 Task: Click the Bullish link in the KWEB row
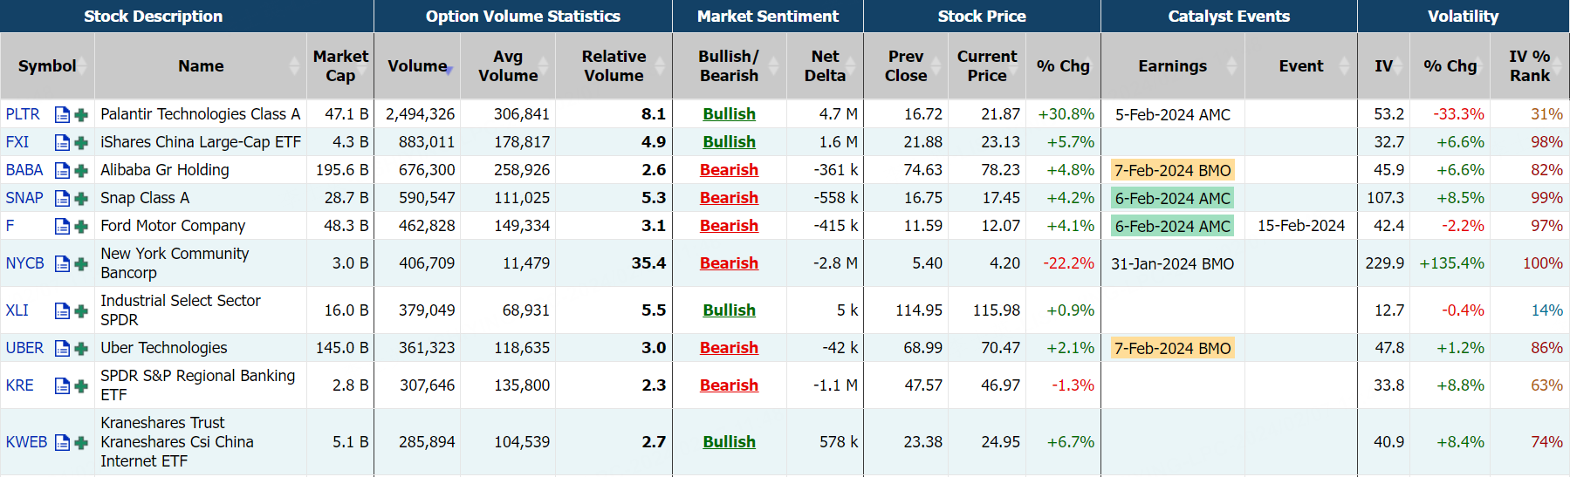(729, 442)
